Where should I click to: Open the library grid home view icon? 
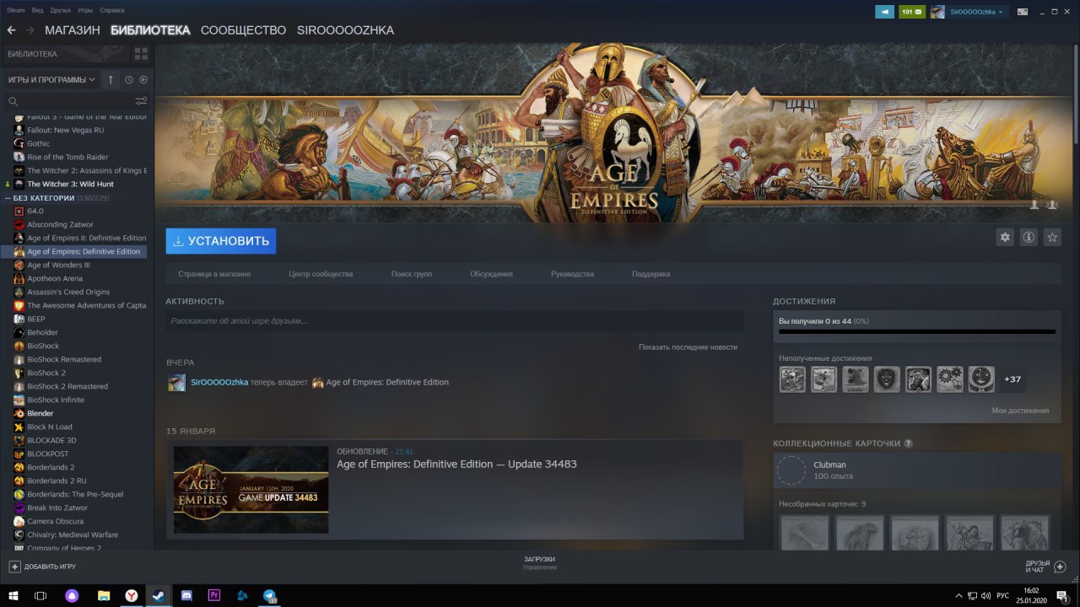(x=141, y=54)
